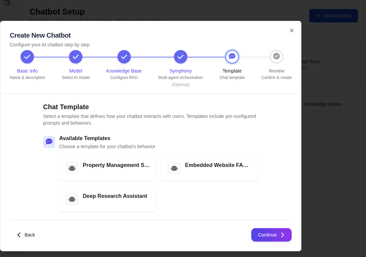The height and width of the screenshot is (257, 366).
Task: Click the robot icon on Deep Research Assistant
Action: [72, 199]
